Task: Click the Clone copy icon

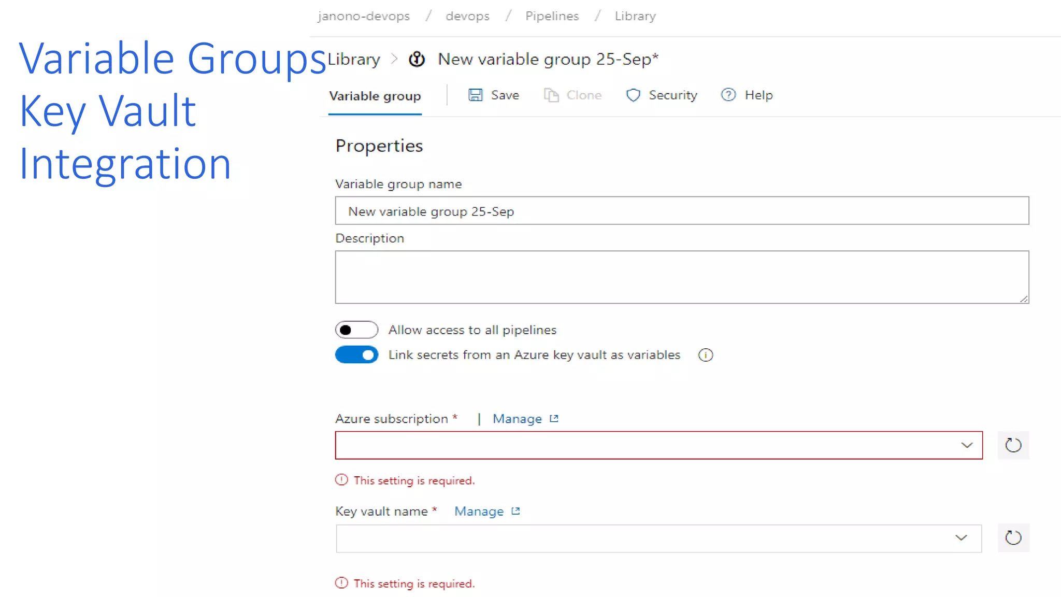Action: click(x=551, y=95)
